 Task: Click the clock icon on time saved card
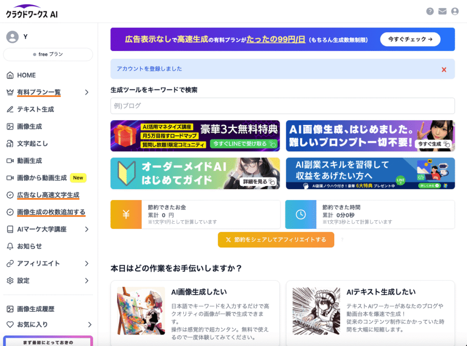coord(301,214)
